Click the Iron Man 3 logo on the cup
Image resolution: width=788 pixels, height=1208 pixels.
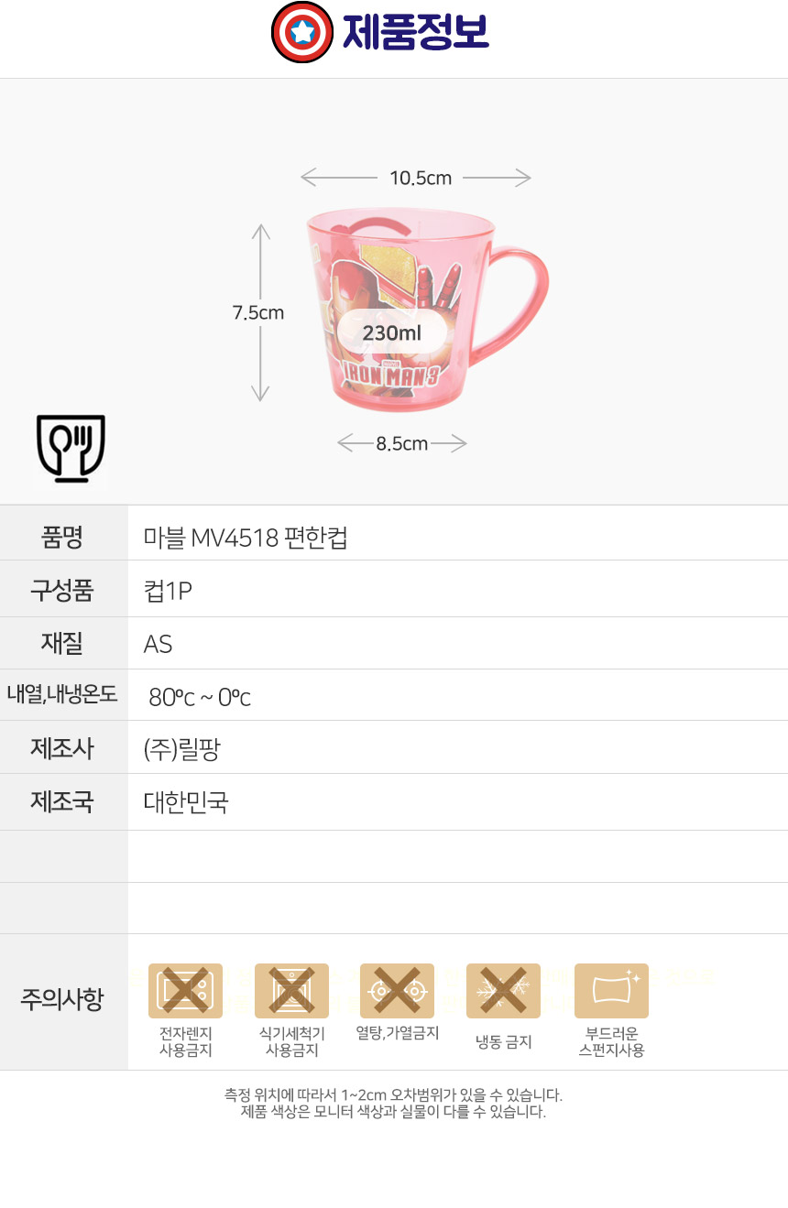(392, 373)
